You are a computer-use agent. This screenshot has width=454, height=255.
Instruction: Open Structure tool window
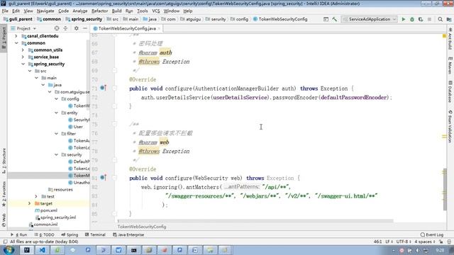click(4, 161)
